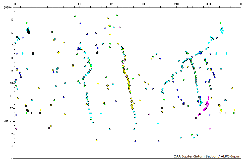This screenshot has height=163, width=246.
Task: Click the lowest lavender data point near longitude 210
Action: pos(158,141)
